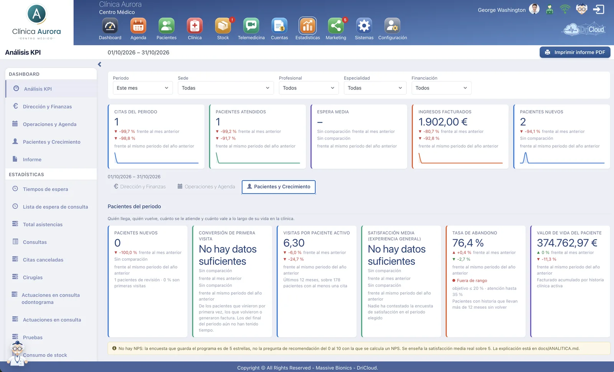Click the Clínica Aurora logo
Screen dimensions: 614x372
pyautogui.click(x=36, y=22)
